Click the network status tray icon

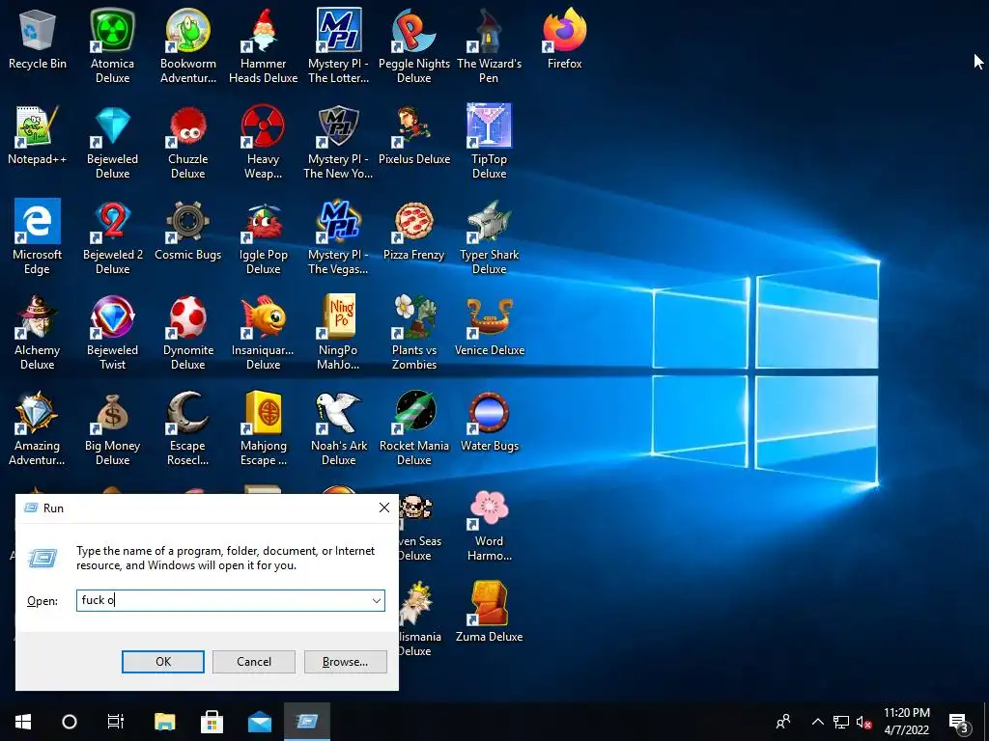(841, 722)
